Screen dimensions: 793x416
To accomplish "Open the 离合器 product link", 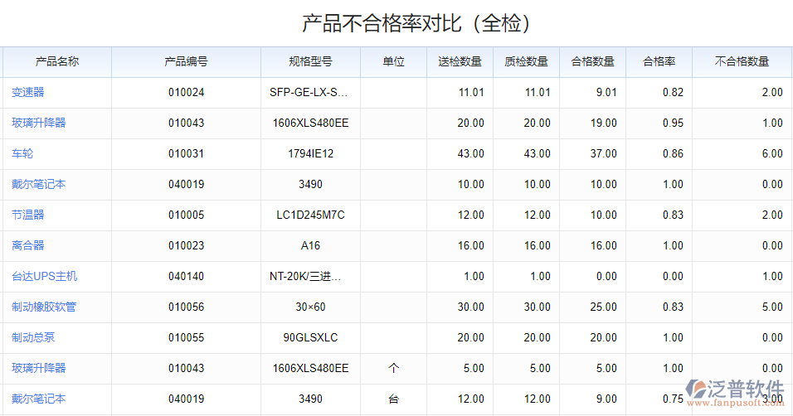I will click(x=27, y=245).
